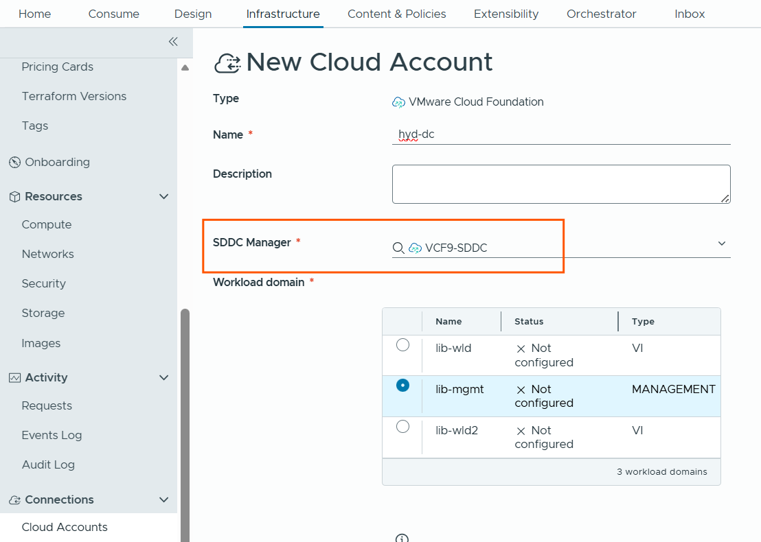The image size is (761, 542).
Task: Select the lib-wld2 workload domain radio button
Action: click(x=403, y=427)
